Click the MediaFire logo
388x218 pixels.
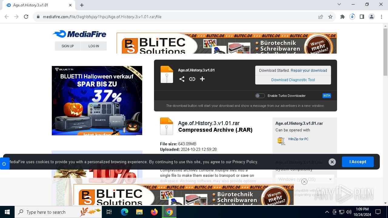tap(79, 34)
